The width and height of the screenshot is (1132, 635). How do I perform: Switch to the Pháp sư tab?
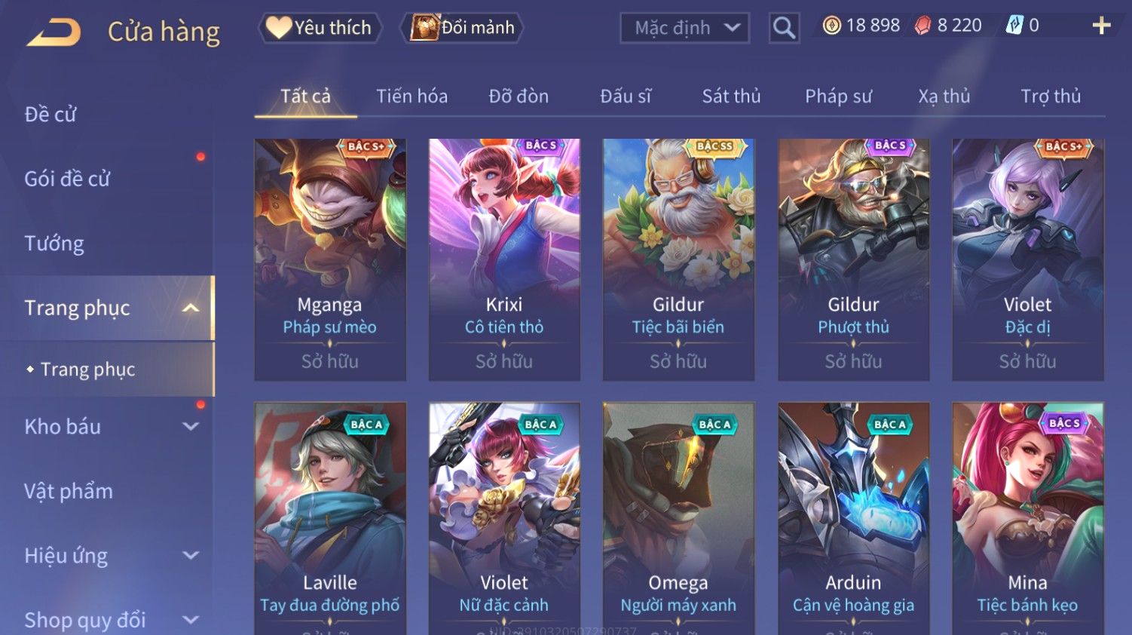tap(838, 96)
